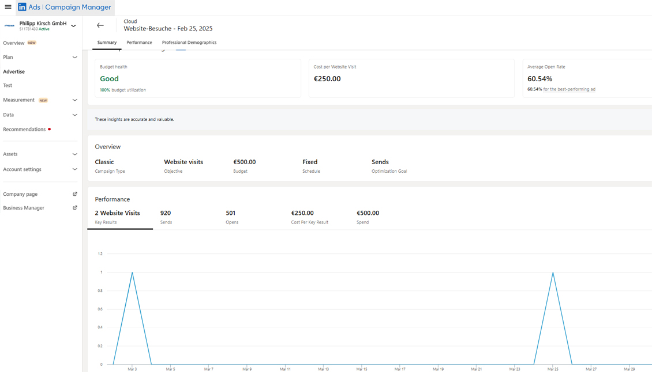Click external link icon next to Company page
The height and width of the screenshot is (372, 652).
(74, 194)
